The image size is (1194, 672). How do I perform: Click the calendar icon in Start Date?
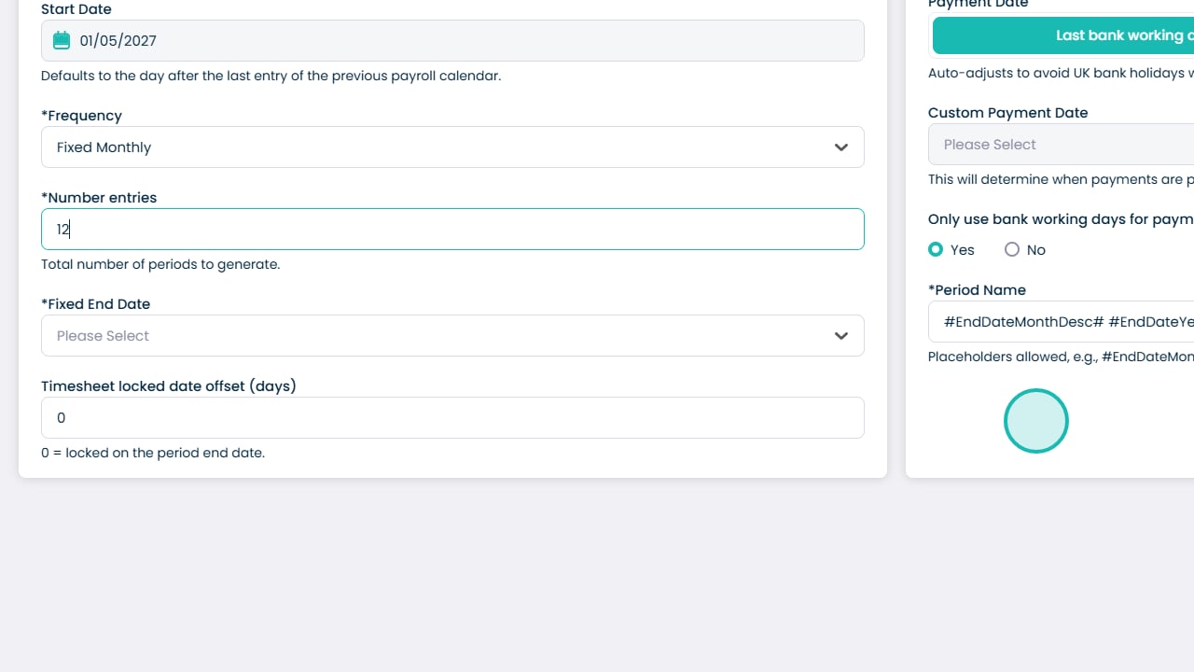[62, 40]
